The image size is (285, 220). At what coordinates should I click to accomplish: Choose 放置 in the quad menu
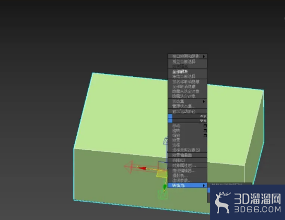[187, 140]
